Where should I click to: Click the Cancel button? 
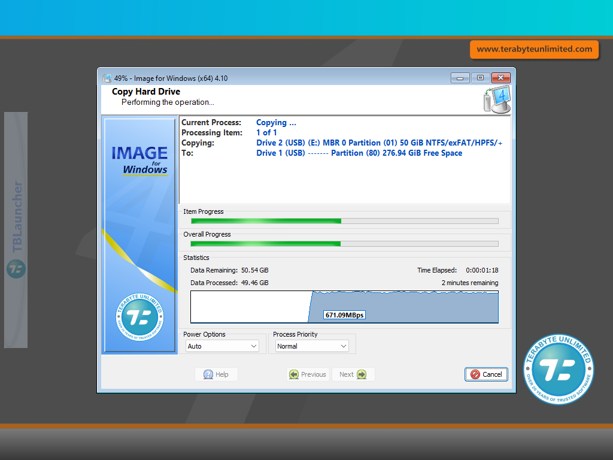tap(486, 374)
